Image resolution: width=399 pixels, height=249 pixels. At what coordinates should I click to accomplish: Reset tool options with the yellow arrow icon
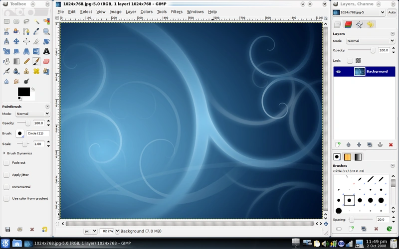pos(44,230)
